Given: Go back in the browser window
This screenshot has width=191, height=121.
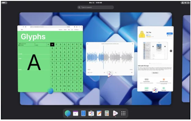Looking at the screenshot, I should tap(19, 27).
